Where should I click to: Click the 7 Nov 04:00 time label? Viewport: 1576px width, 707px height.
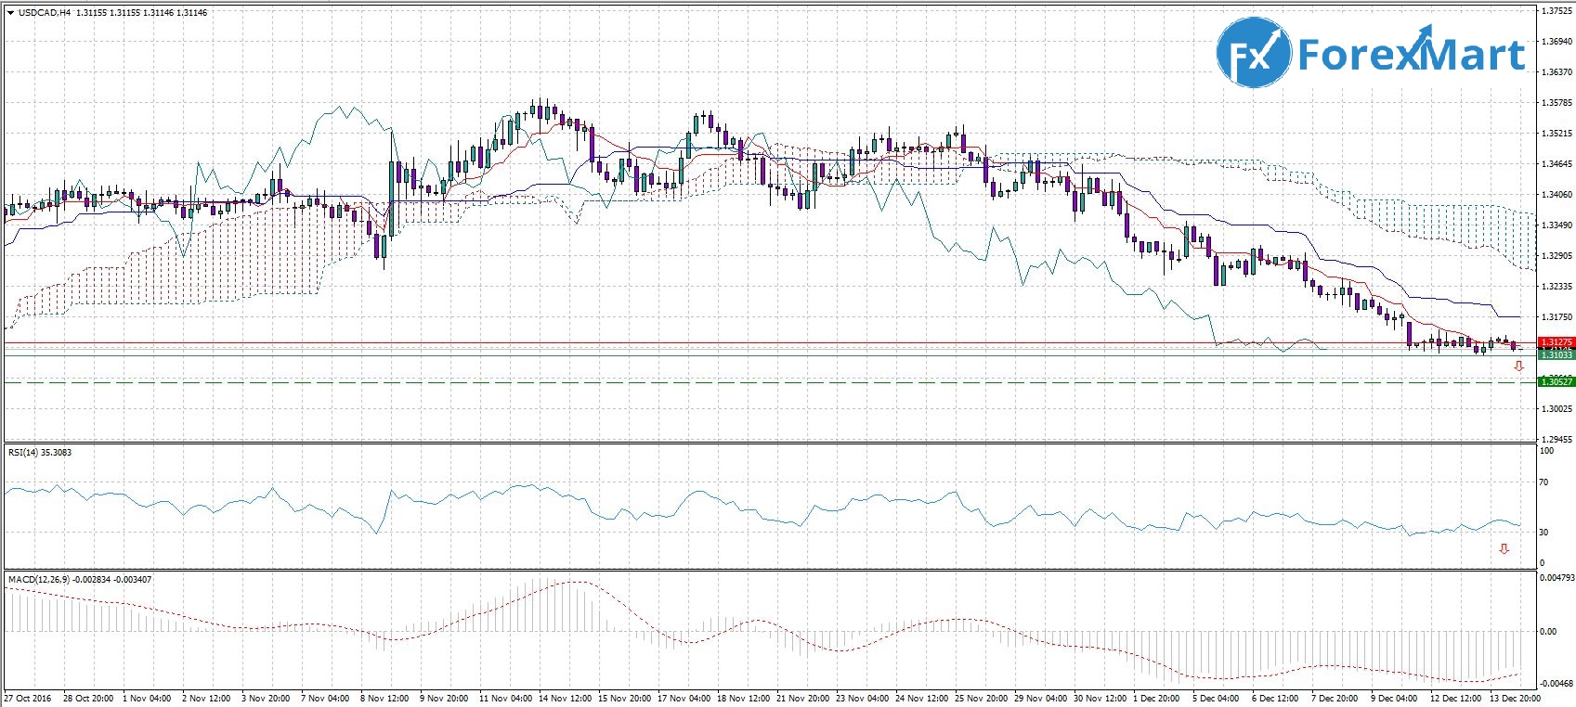[x=326, y=699]
